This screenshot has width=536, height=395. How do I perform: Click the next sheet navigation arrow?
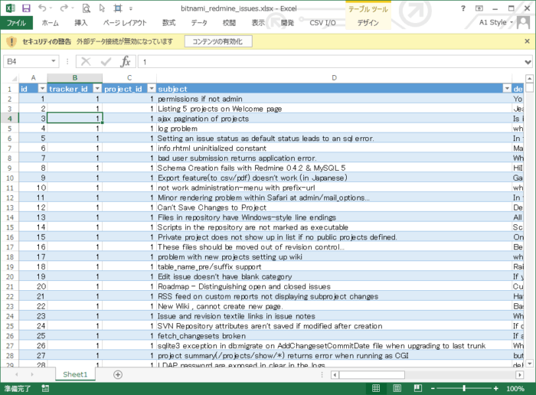click(x=32, y=374)
